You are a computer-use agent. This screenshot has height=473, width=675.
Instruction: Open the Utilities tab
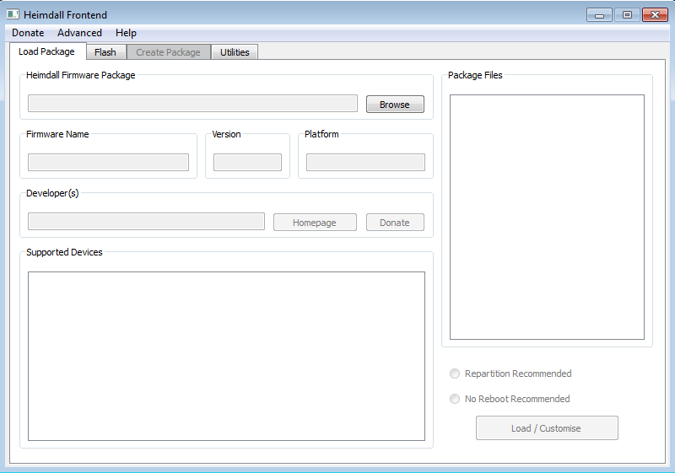click(x=235, y=52)
